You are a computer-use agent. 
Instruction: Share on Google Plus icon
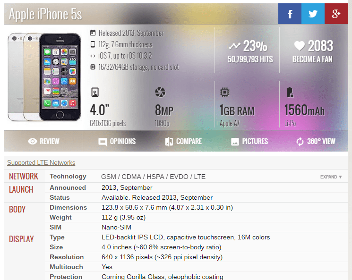click(x=336, y=14)
